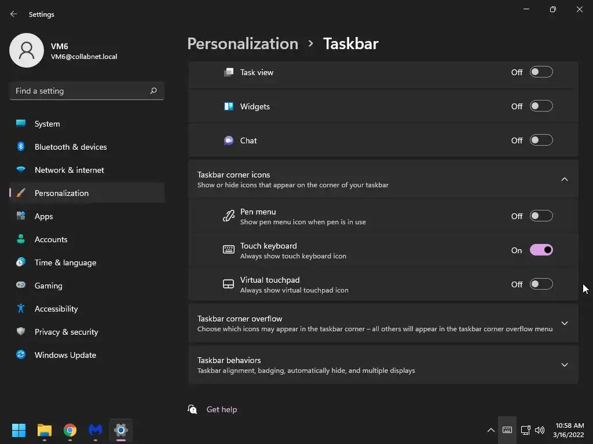Click the Find a setting search box
593x444 pixels.
tap(80, 91)
